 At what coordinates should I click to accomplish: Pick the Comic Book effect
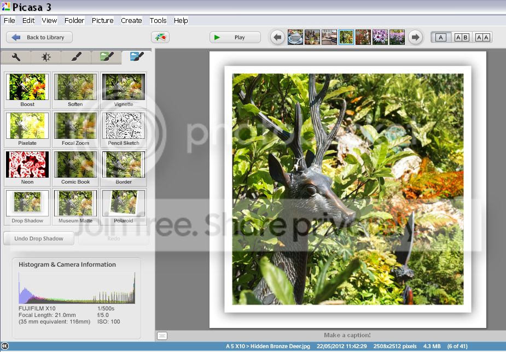coord(75,165)
